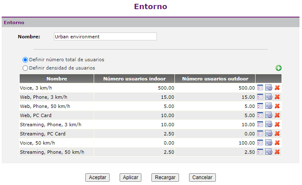Open settings gear icon for Web, Phone, 50 km/h
This screenshot has width=302, height=185.
click(269, 106)
